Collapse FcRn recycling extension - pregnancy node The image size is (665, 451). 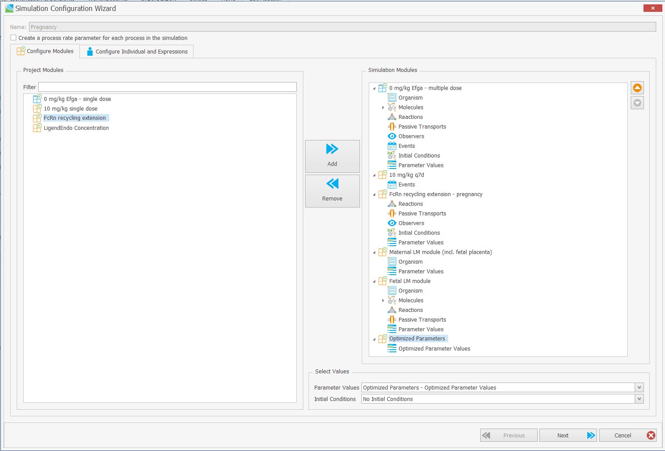tap(374, 194)
